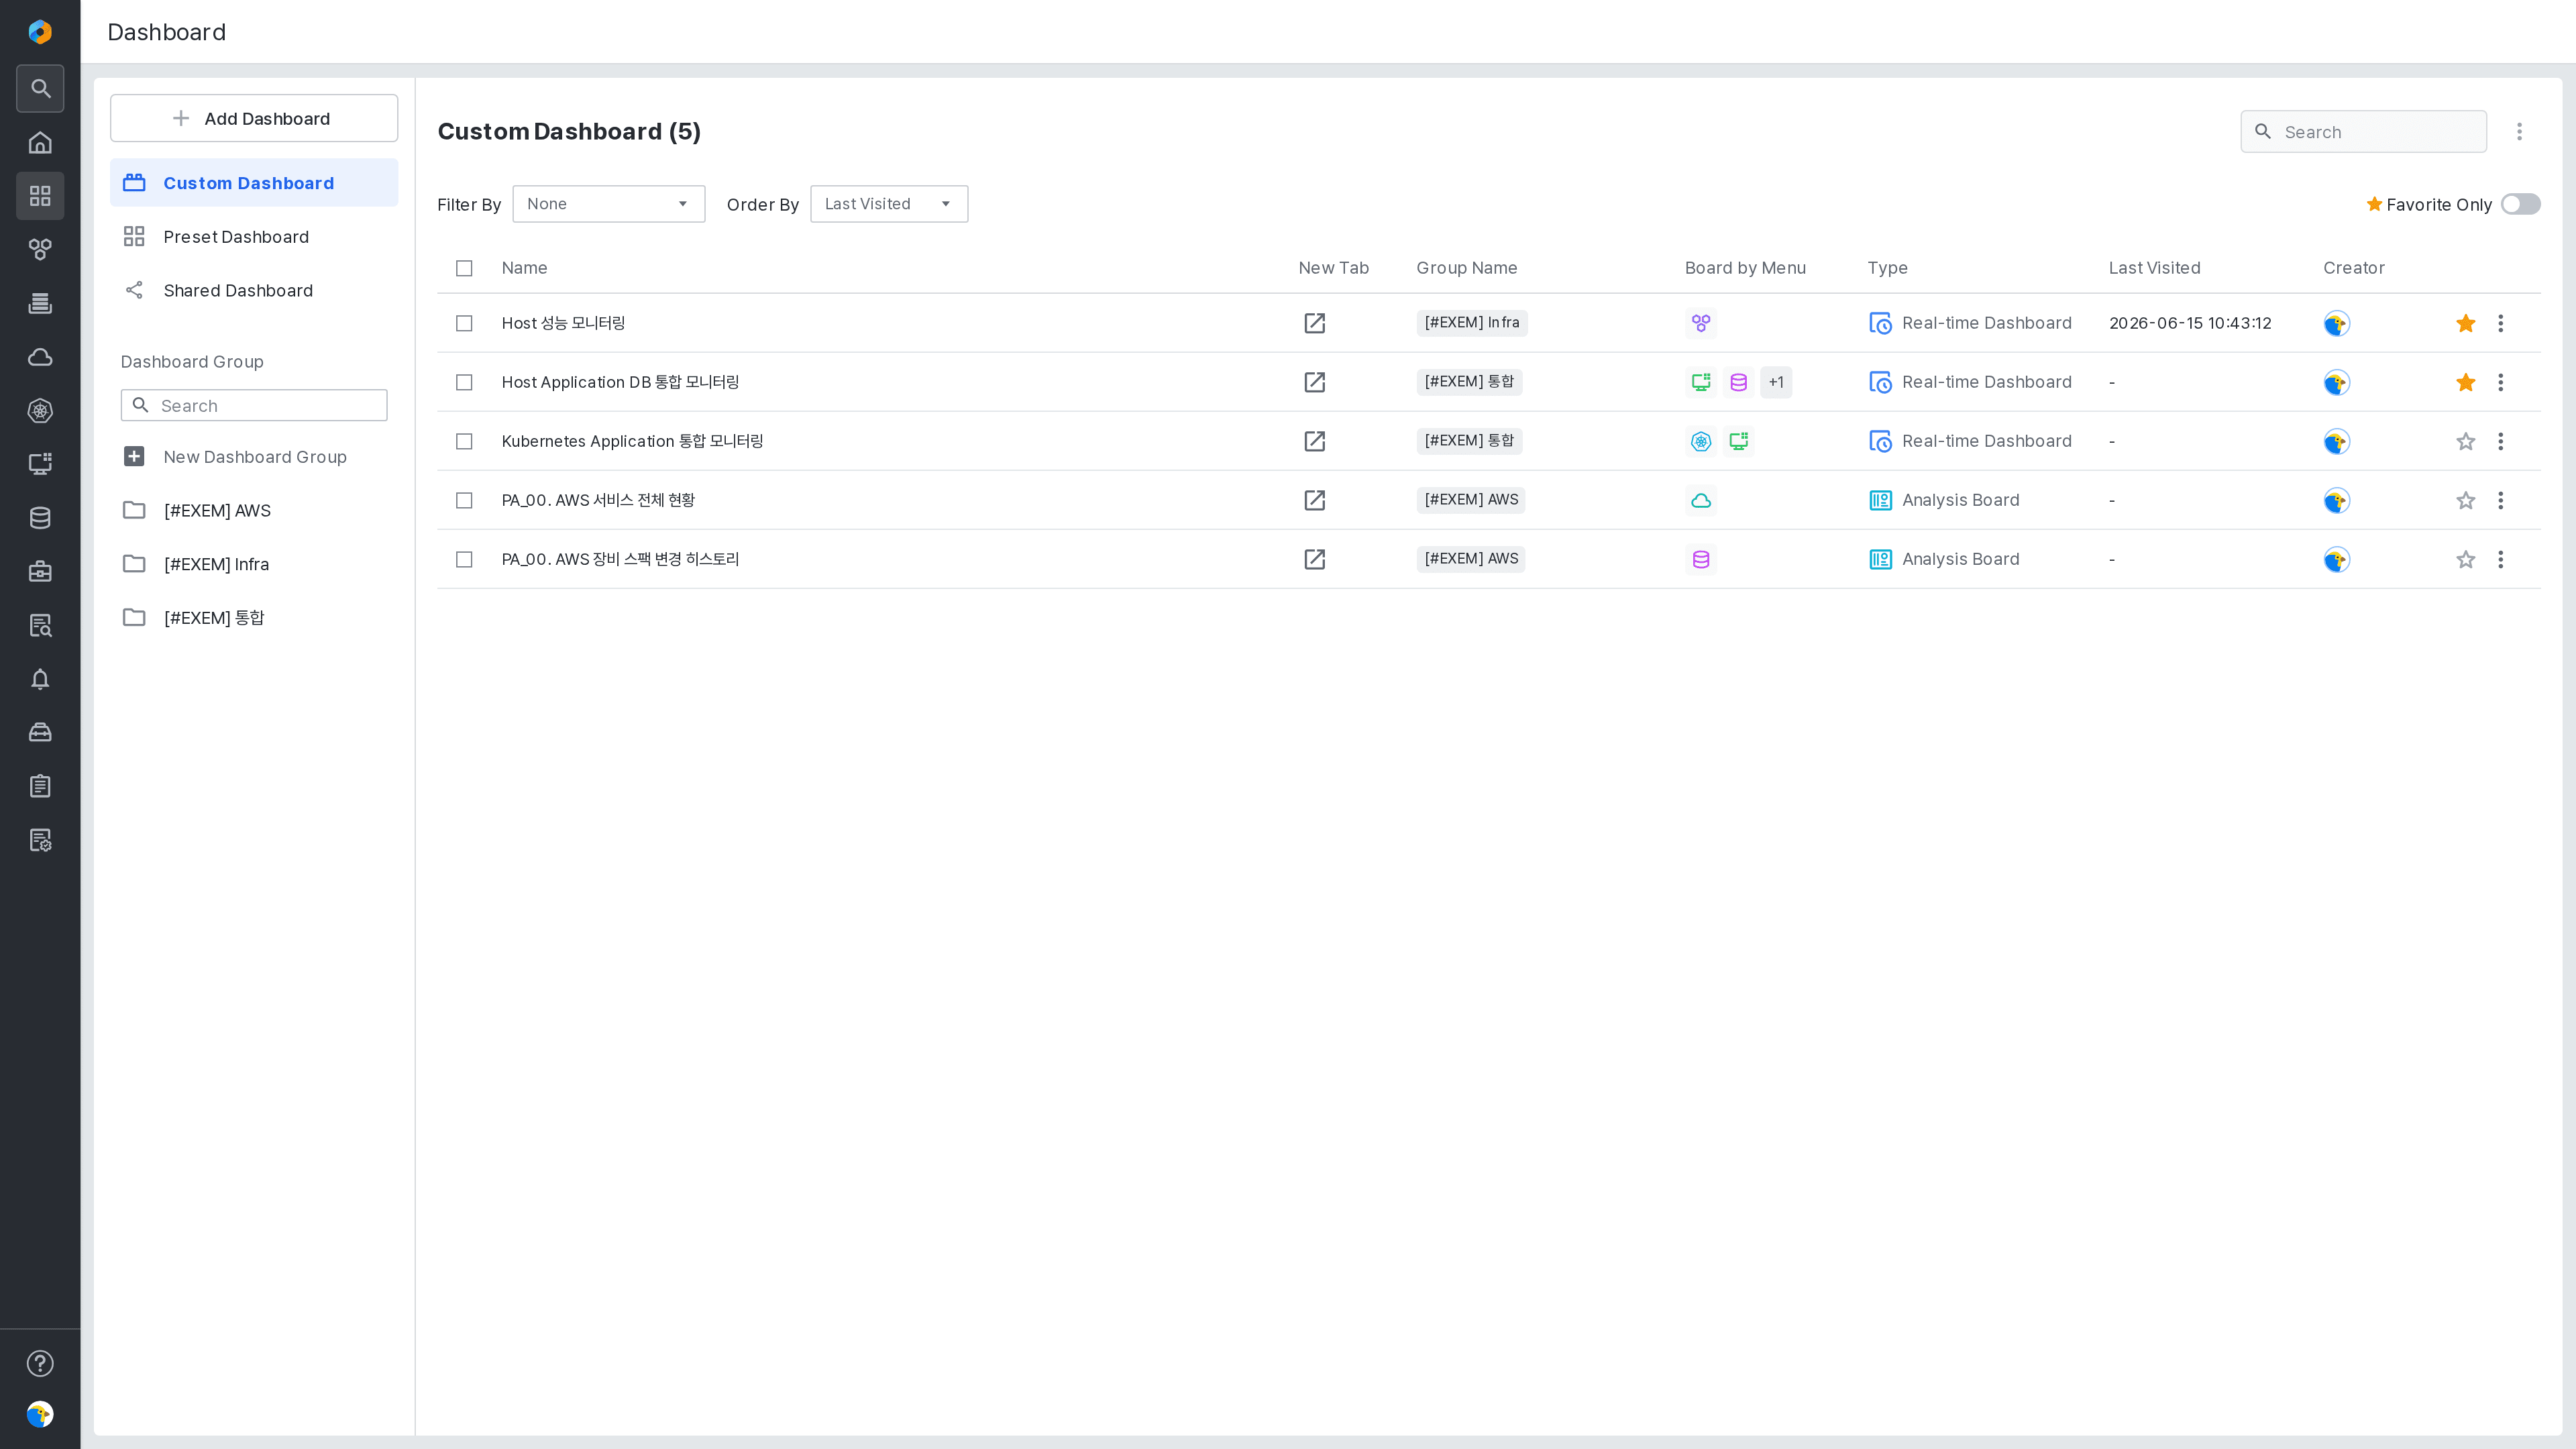The image size is (2576, 1449).
Task: Click the cloud board icon in the AWS 서비스 전체 현황 row
Action: point(1701,500)
